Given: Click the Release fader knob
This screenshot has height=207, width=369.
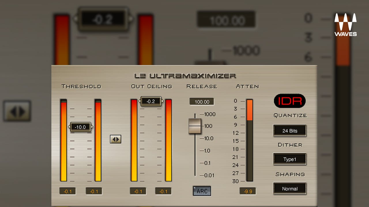Looking at the screenshot, I should click(195, 126).
